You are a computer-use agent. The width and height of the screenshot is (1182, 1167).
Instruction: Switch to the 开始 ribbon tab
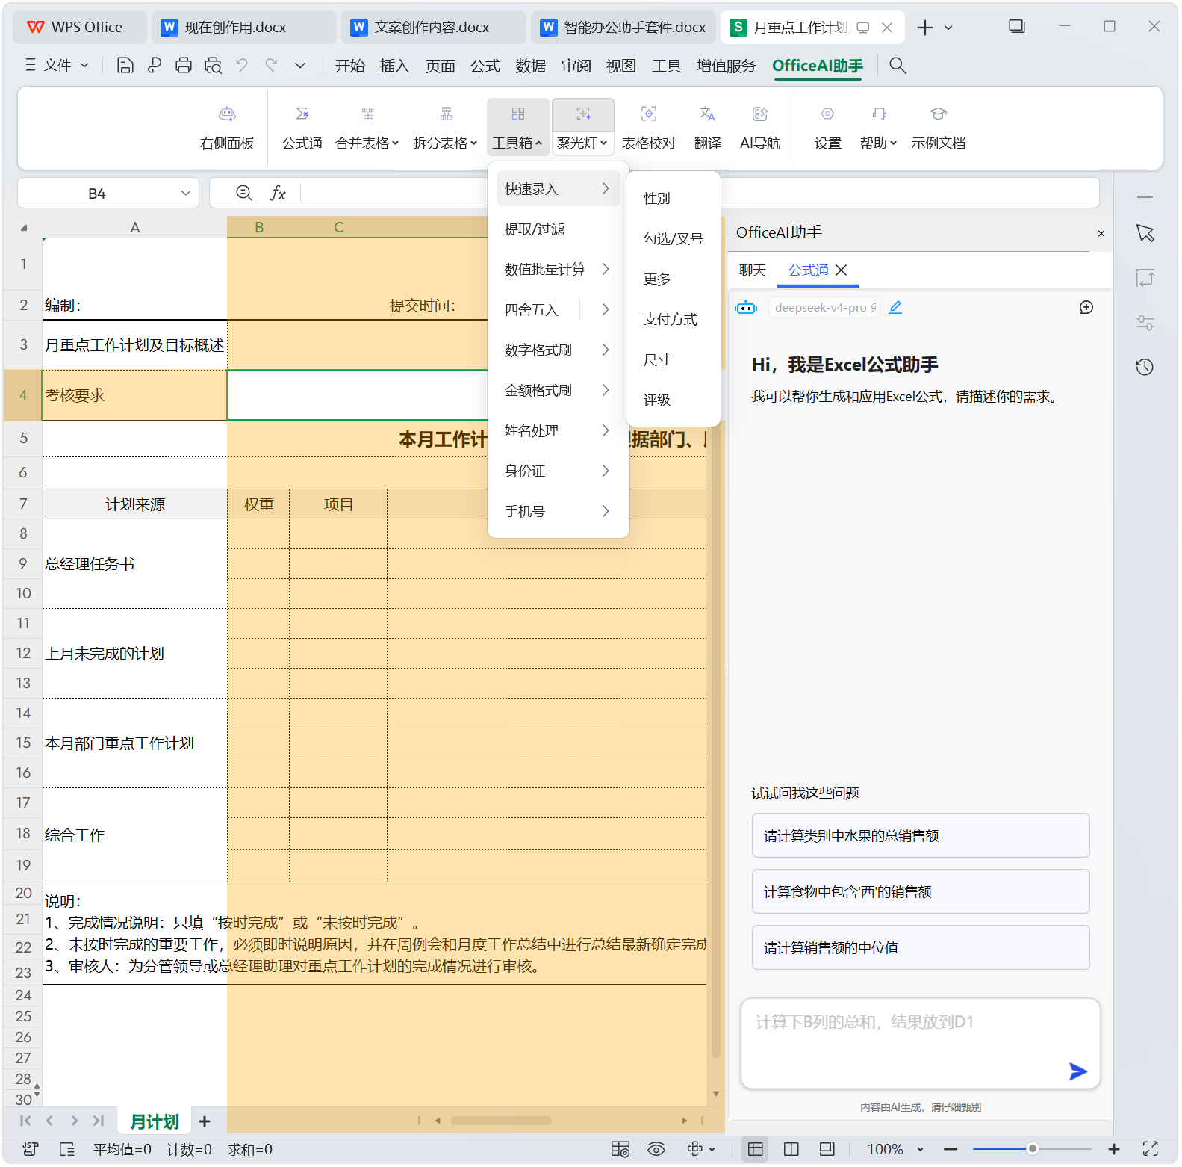(x=349, y=66)
